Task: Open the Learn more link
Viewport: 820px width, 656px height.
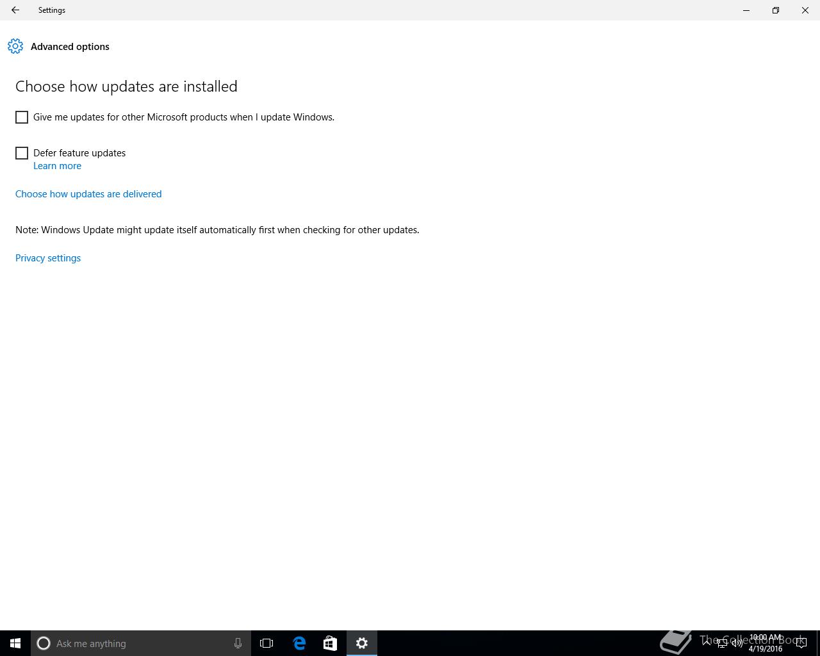Action: tap(57, 166)
